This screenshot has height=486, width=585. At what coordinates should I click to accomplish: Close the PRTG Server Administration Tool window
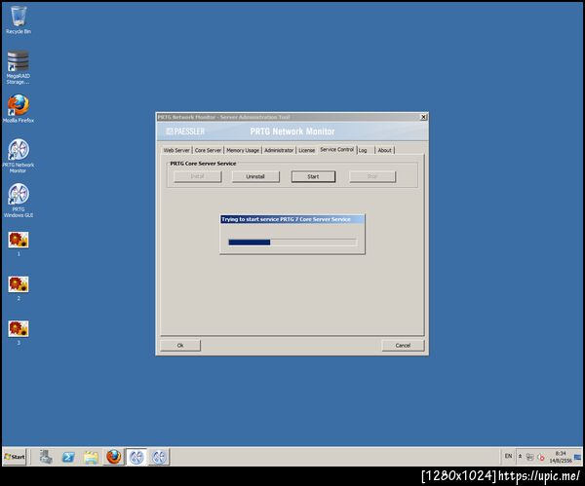(x=423, y=117)
